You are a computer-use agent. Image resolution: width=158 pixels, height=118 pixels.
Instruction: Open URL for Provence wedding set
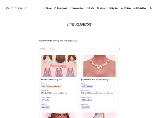(x=45, y=107)
